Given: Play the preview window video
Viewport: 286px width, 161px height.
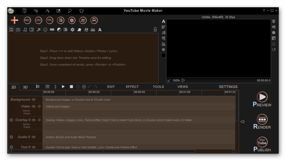Looking at the screenshot, I should pyautogui.click(x=183, y=80).
